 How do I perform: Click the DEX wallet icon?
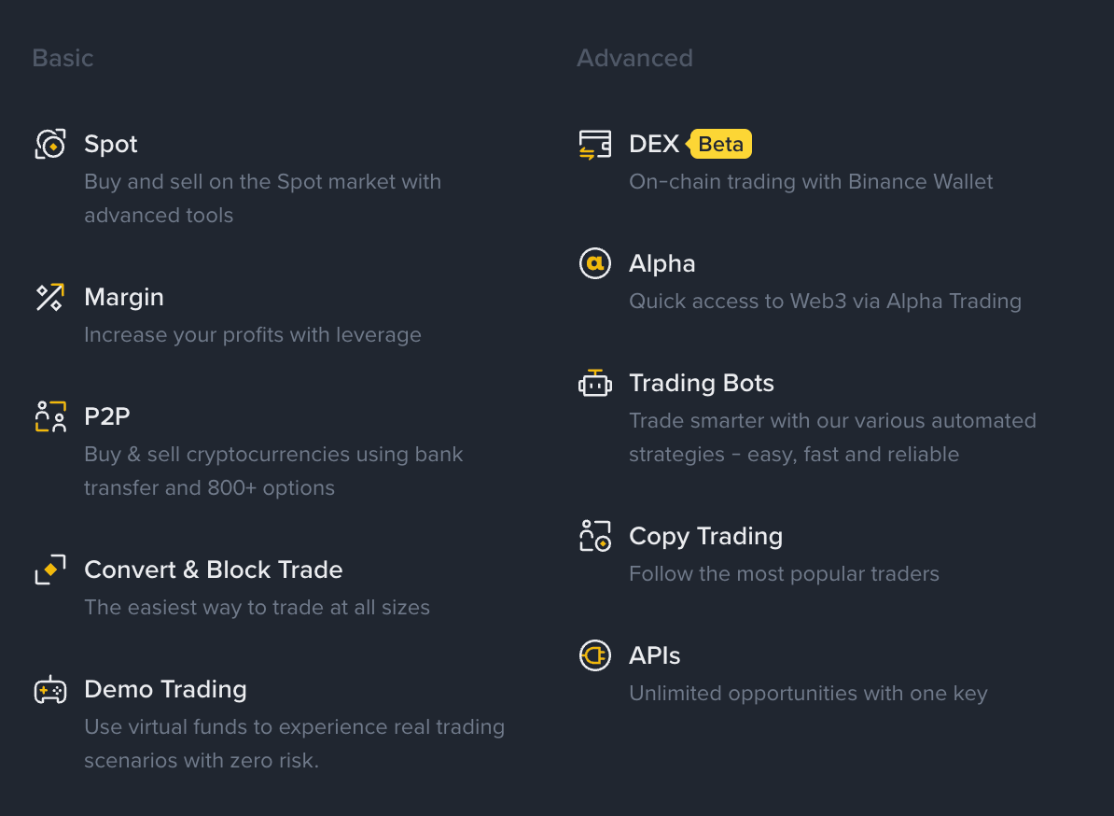point(595,144)
